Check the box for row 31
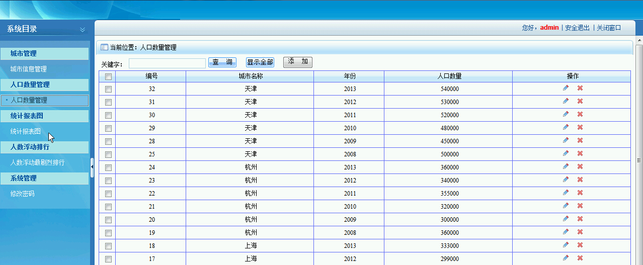Screen dimensions: 643x265 pyautogui.click(x=108, y=102)
